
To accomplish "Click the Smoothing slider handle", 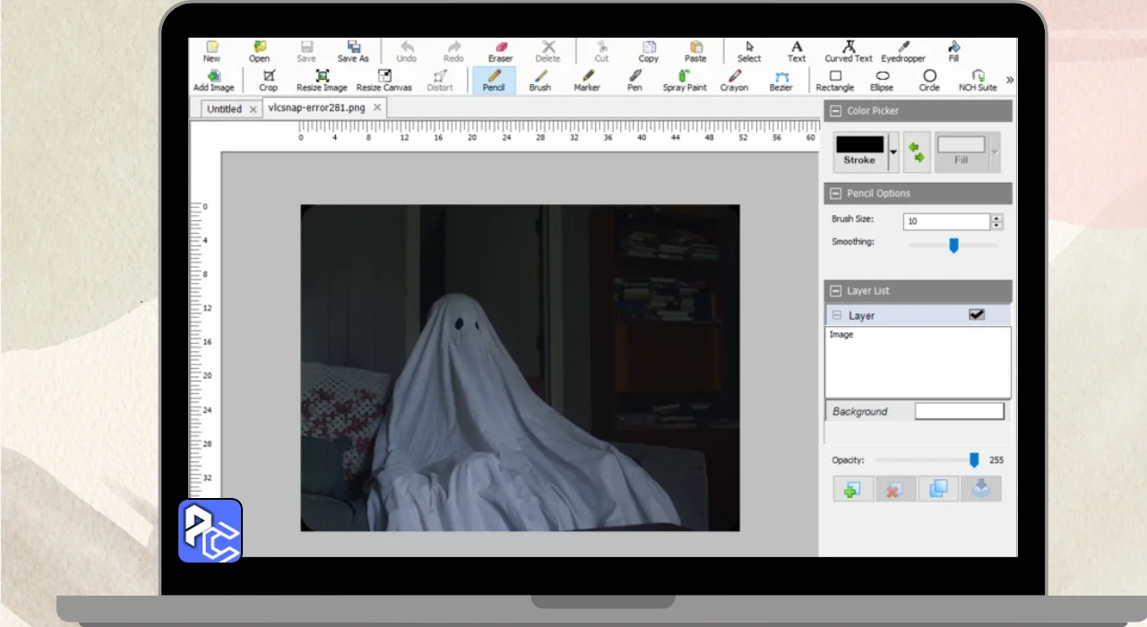I will coord(953,245).
